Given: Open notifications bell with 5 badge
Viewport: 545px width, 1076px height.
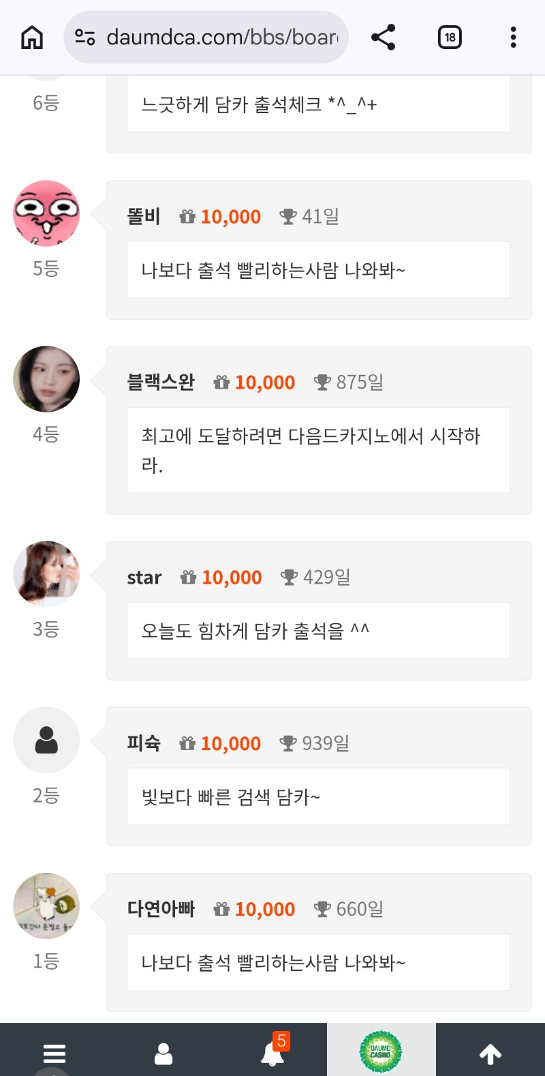Looking at the screenshot, I should (272, 1053).
